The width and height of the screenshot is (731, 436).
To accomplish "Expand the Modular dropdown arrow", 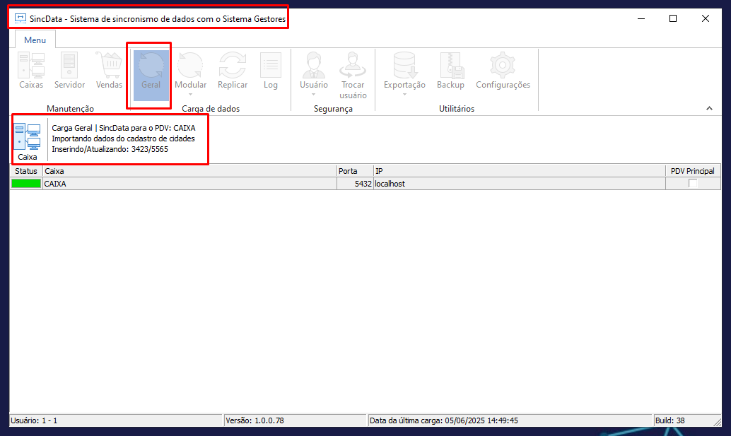I will point(191,94).
